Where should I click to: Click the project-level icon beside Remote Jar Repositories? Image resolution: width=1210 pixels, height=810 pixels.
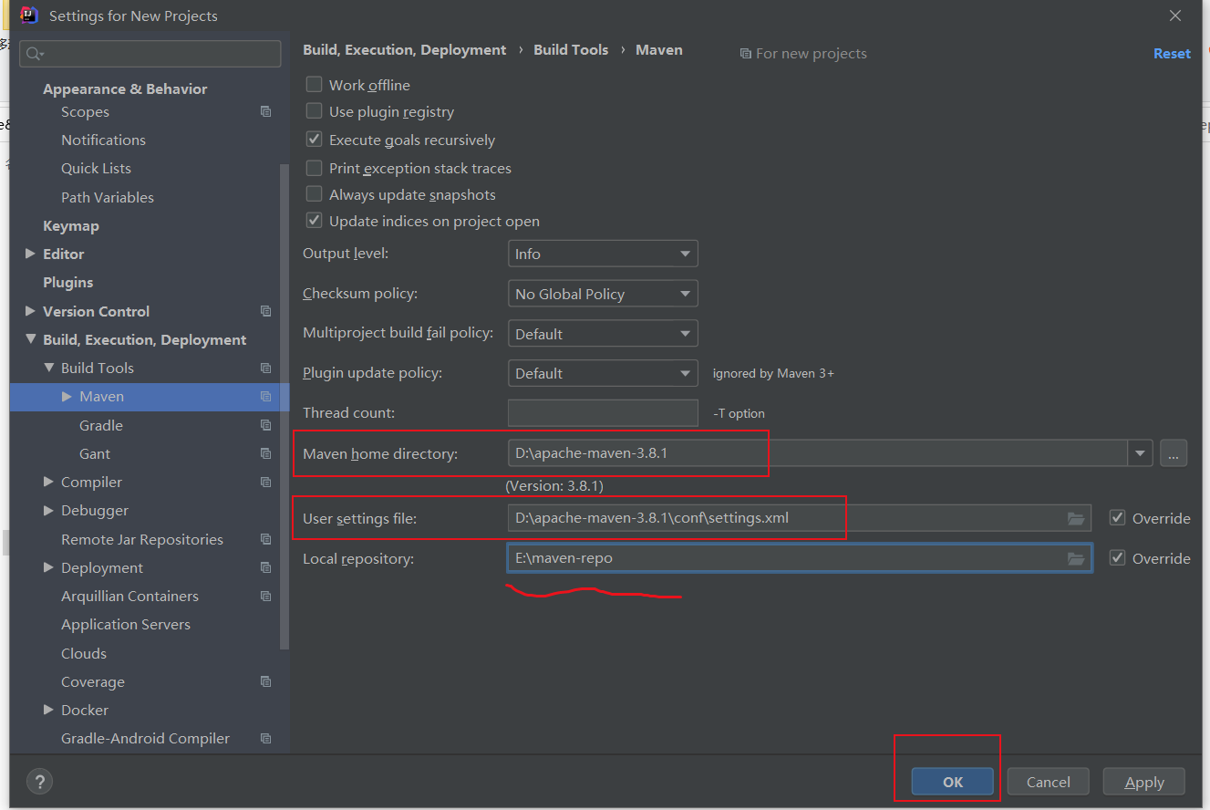(265, 539)
